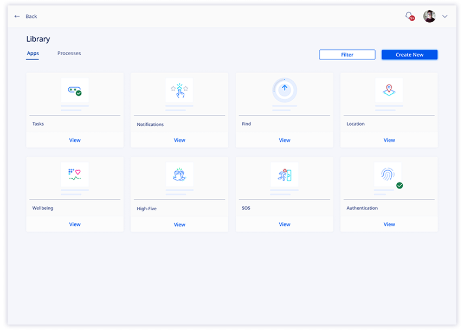464x330 pixels.
Task: Click the Find card title
Action: [x=246, y=124]
